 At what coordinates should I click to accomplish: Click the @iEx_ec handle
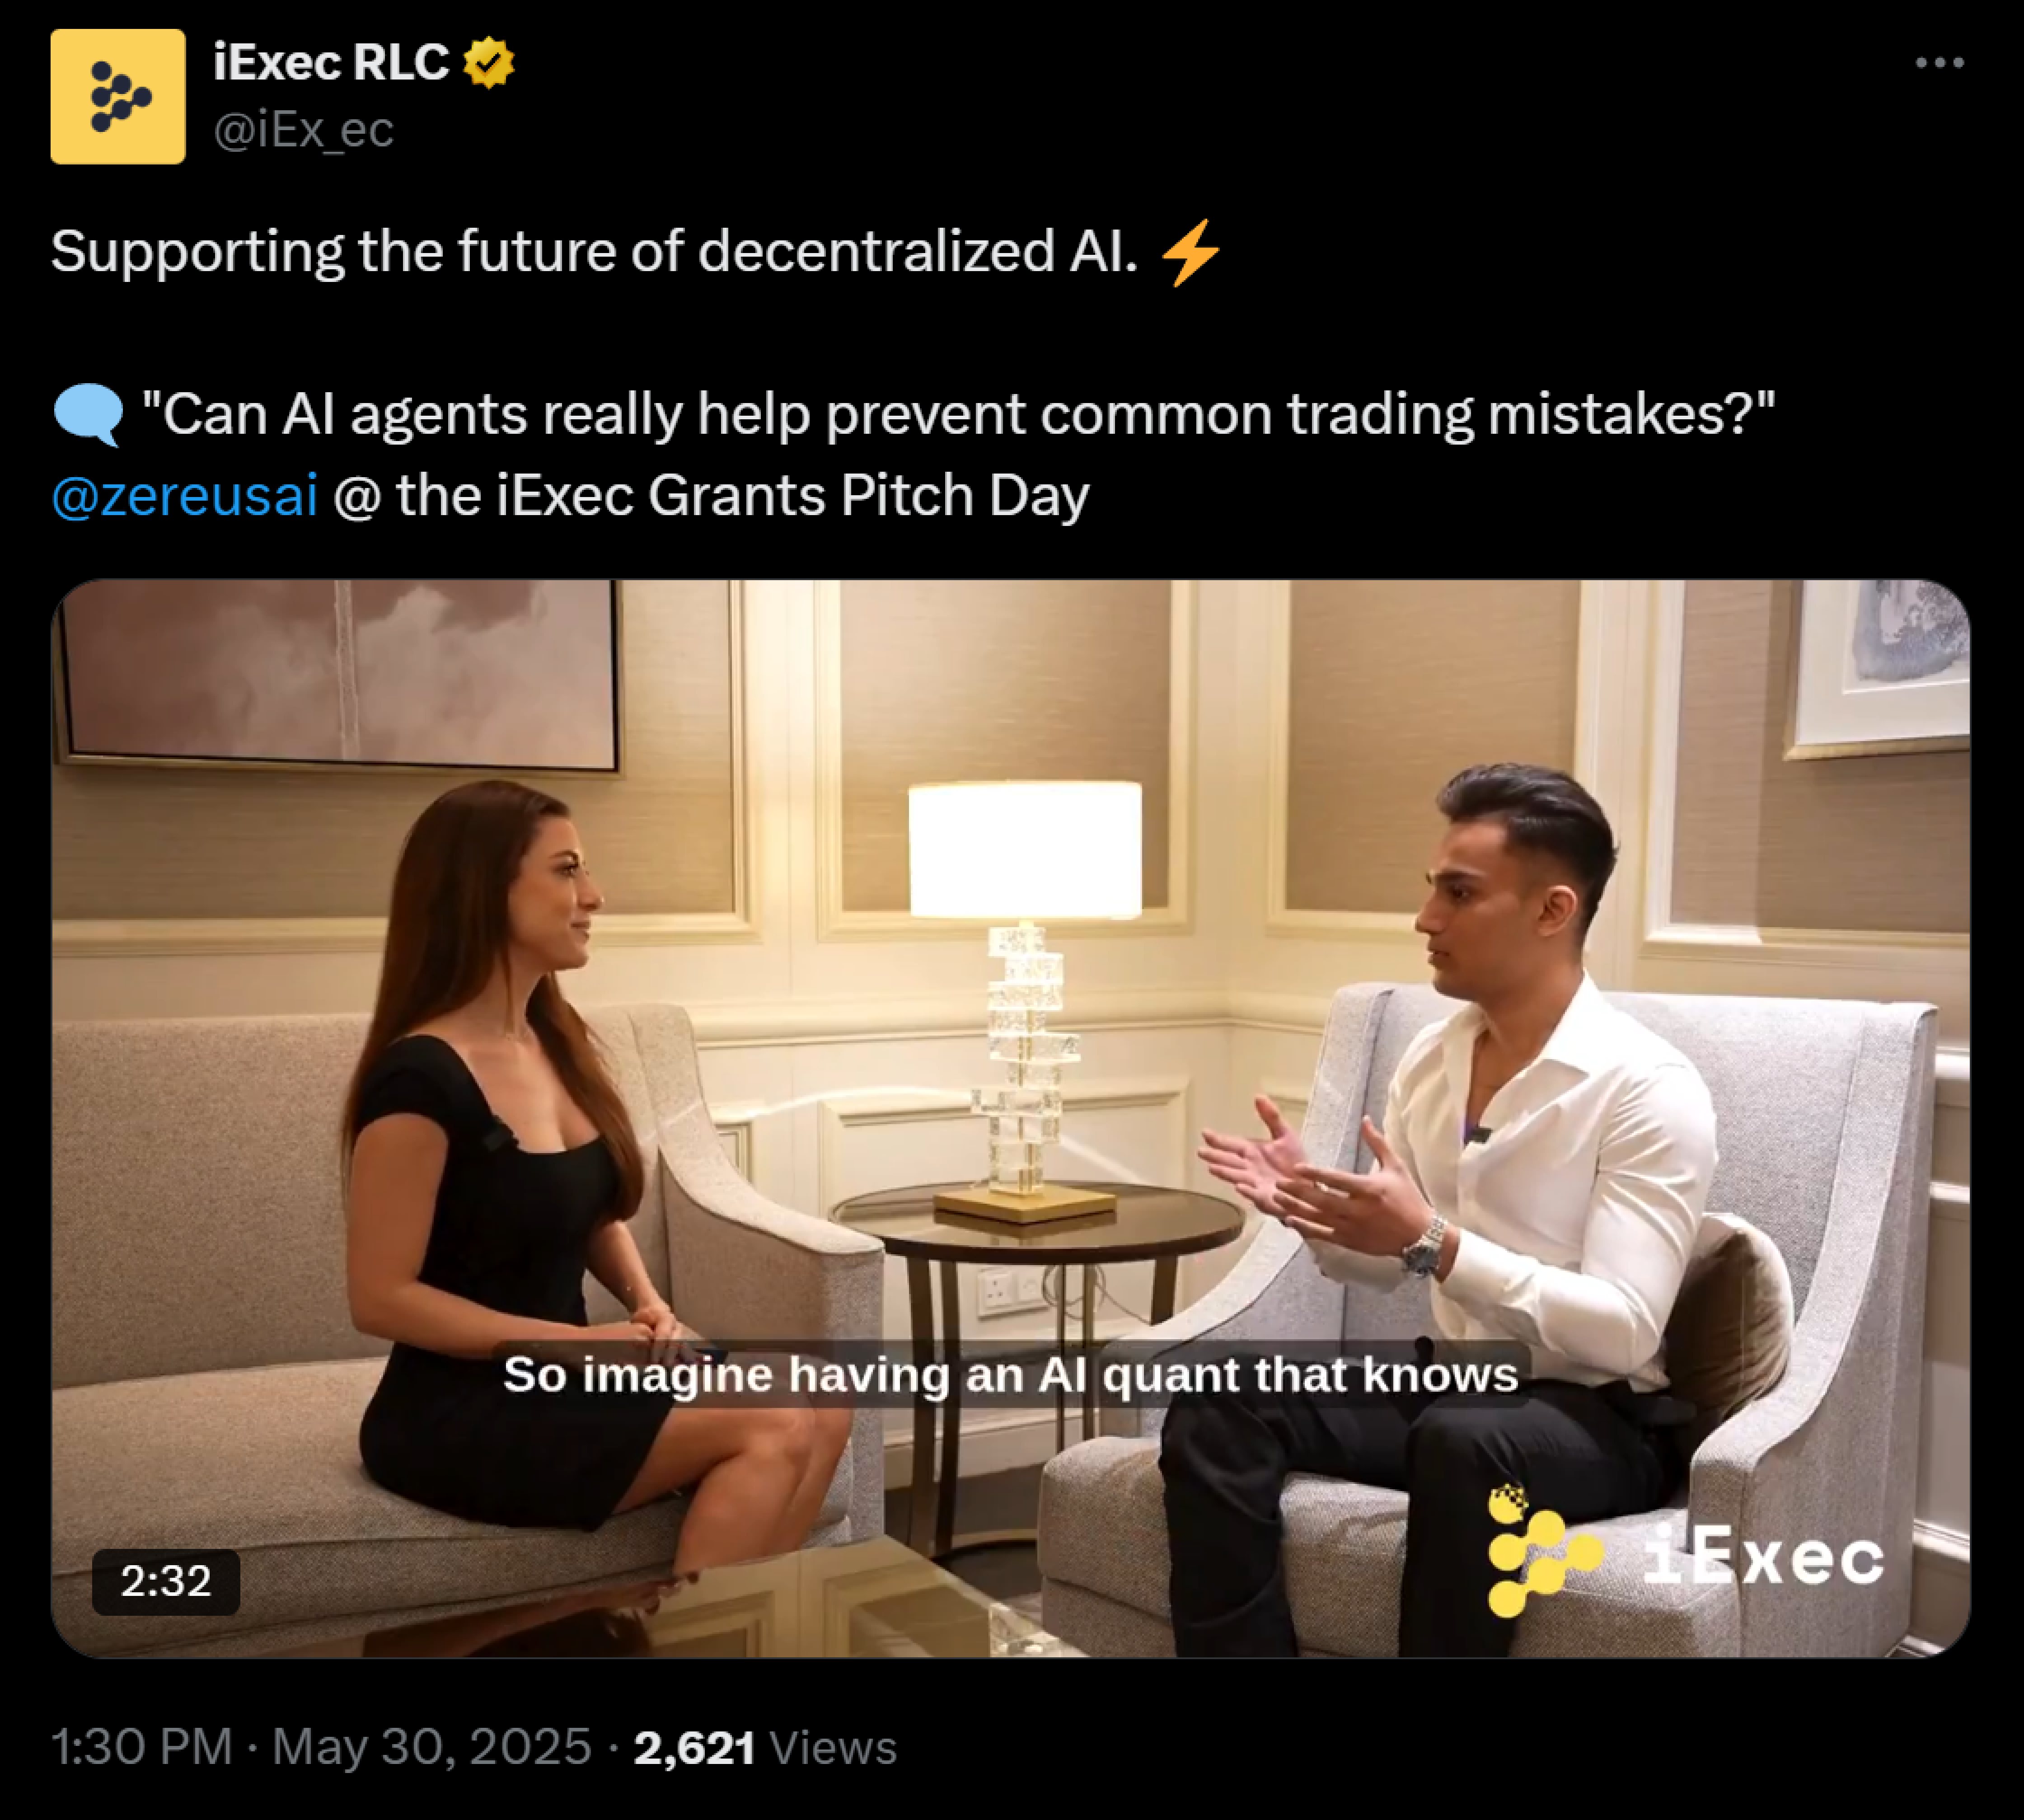(303, 130)
